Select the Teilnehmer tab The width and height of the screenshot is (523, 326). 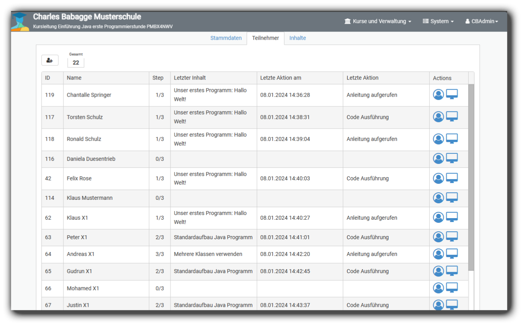265,38
